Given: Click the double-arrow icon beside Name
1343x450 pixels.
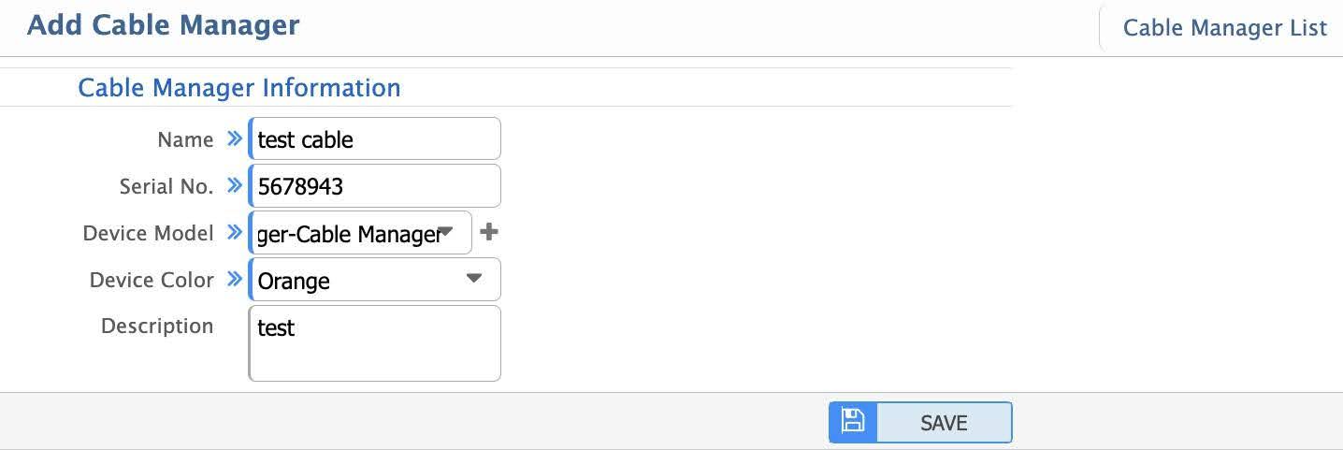Looking at the screenshot, I should [x=234, y=139].
